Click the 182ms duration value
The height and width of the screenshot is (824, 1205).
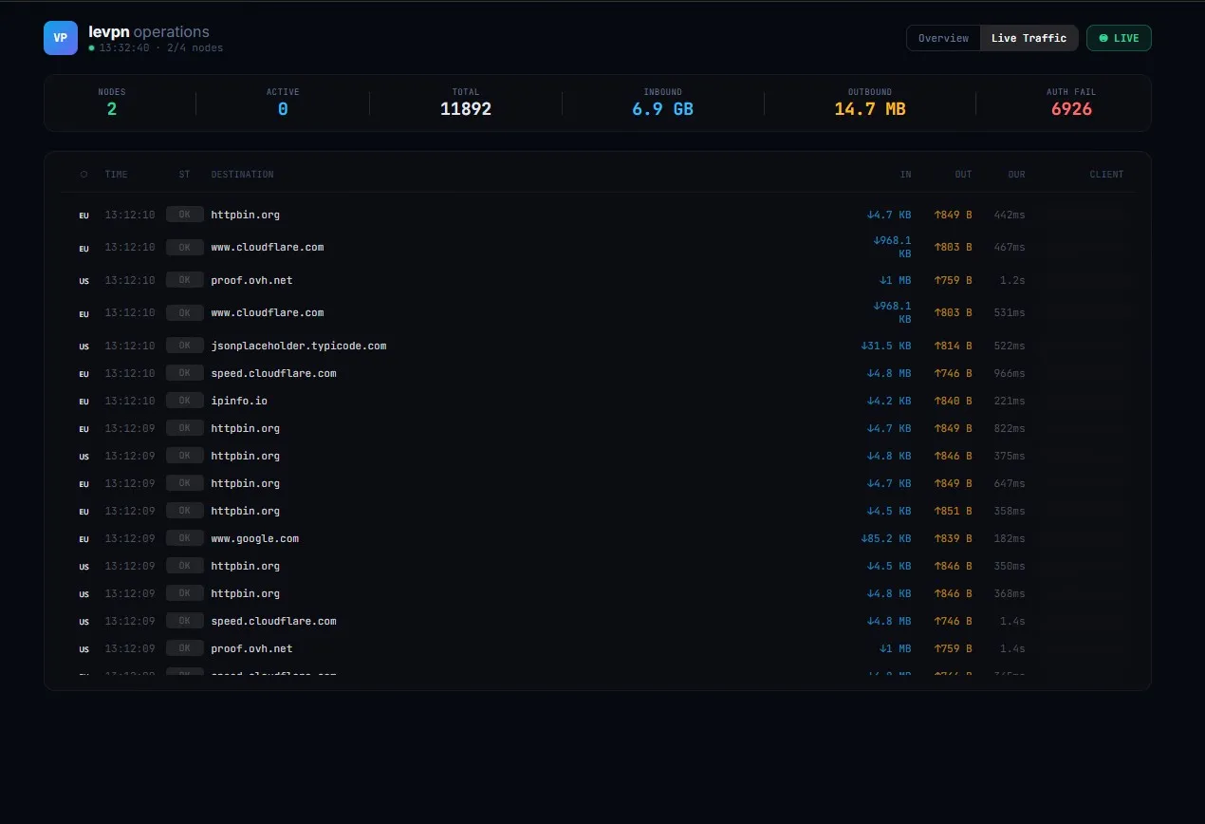(1010, 538)
